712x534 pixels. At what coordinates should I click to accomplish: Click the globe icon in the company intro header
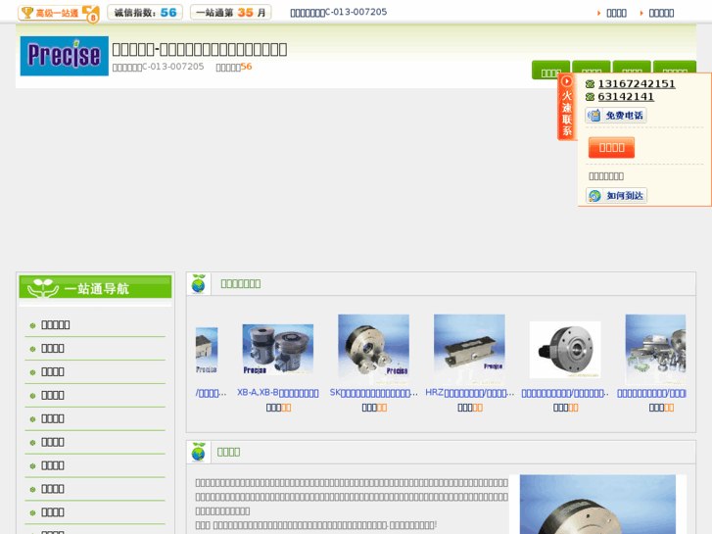pyautogui.click(x=199, y=453)
